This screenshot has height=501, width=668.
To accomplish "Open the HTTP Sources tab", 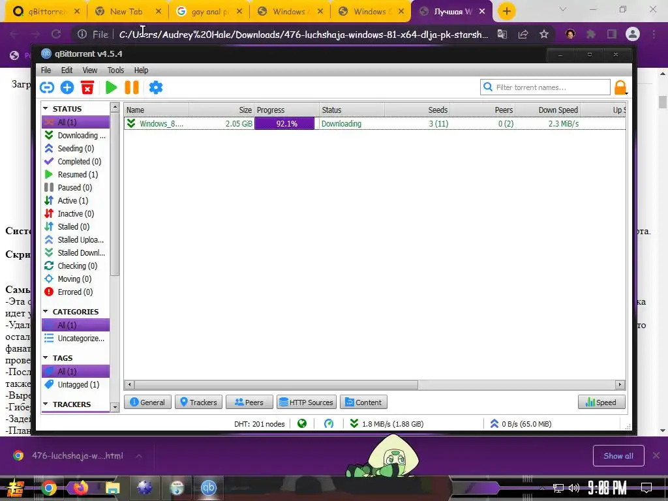I will (x=307, y=402).
